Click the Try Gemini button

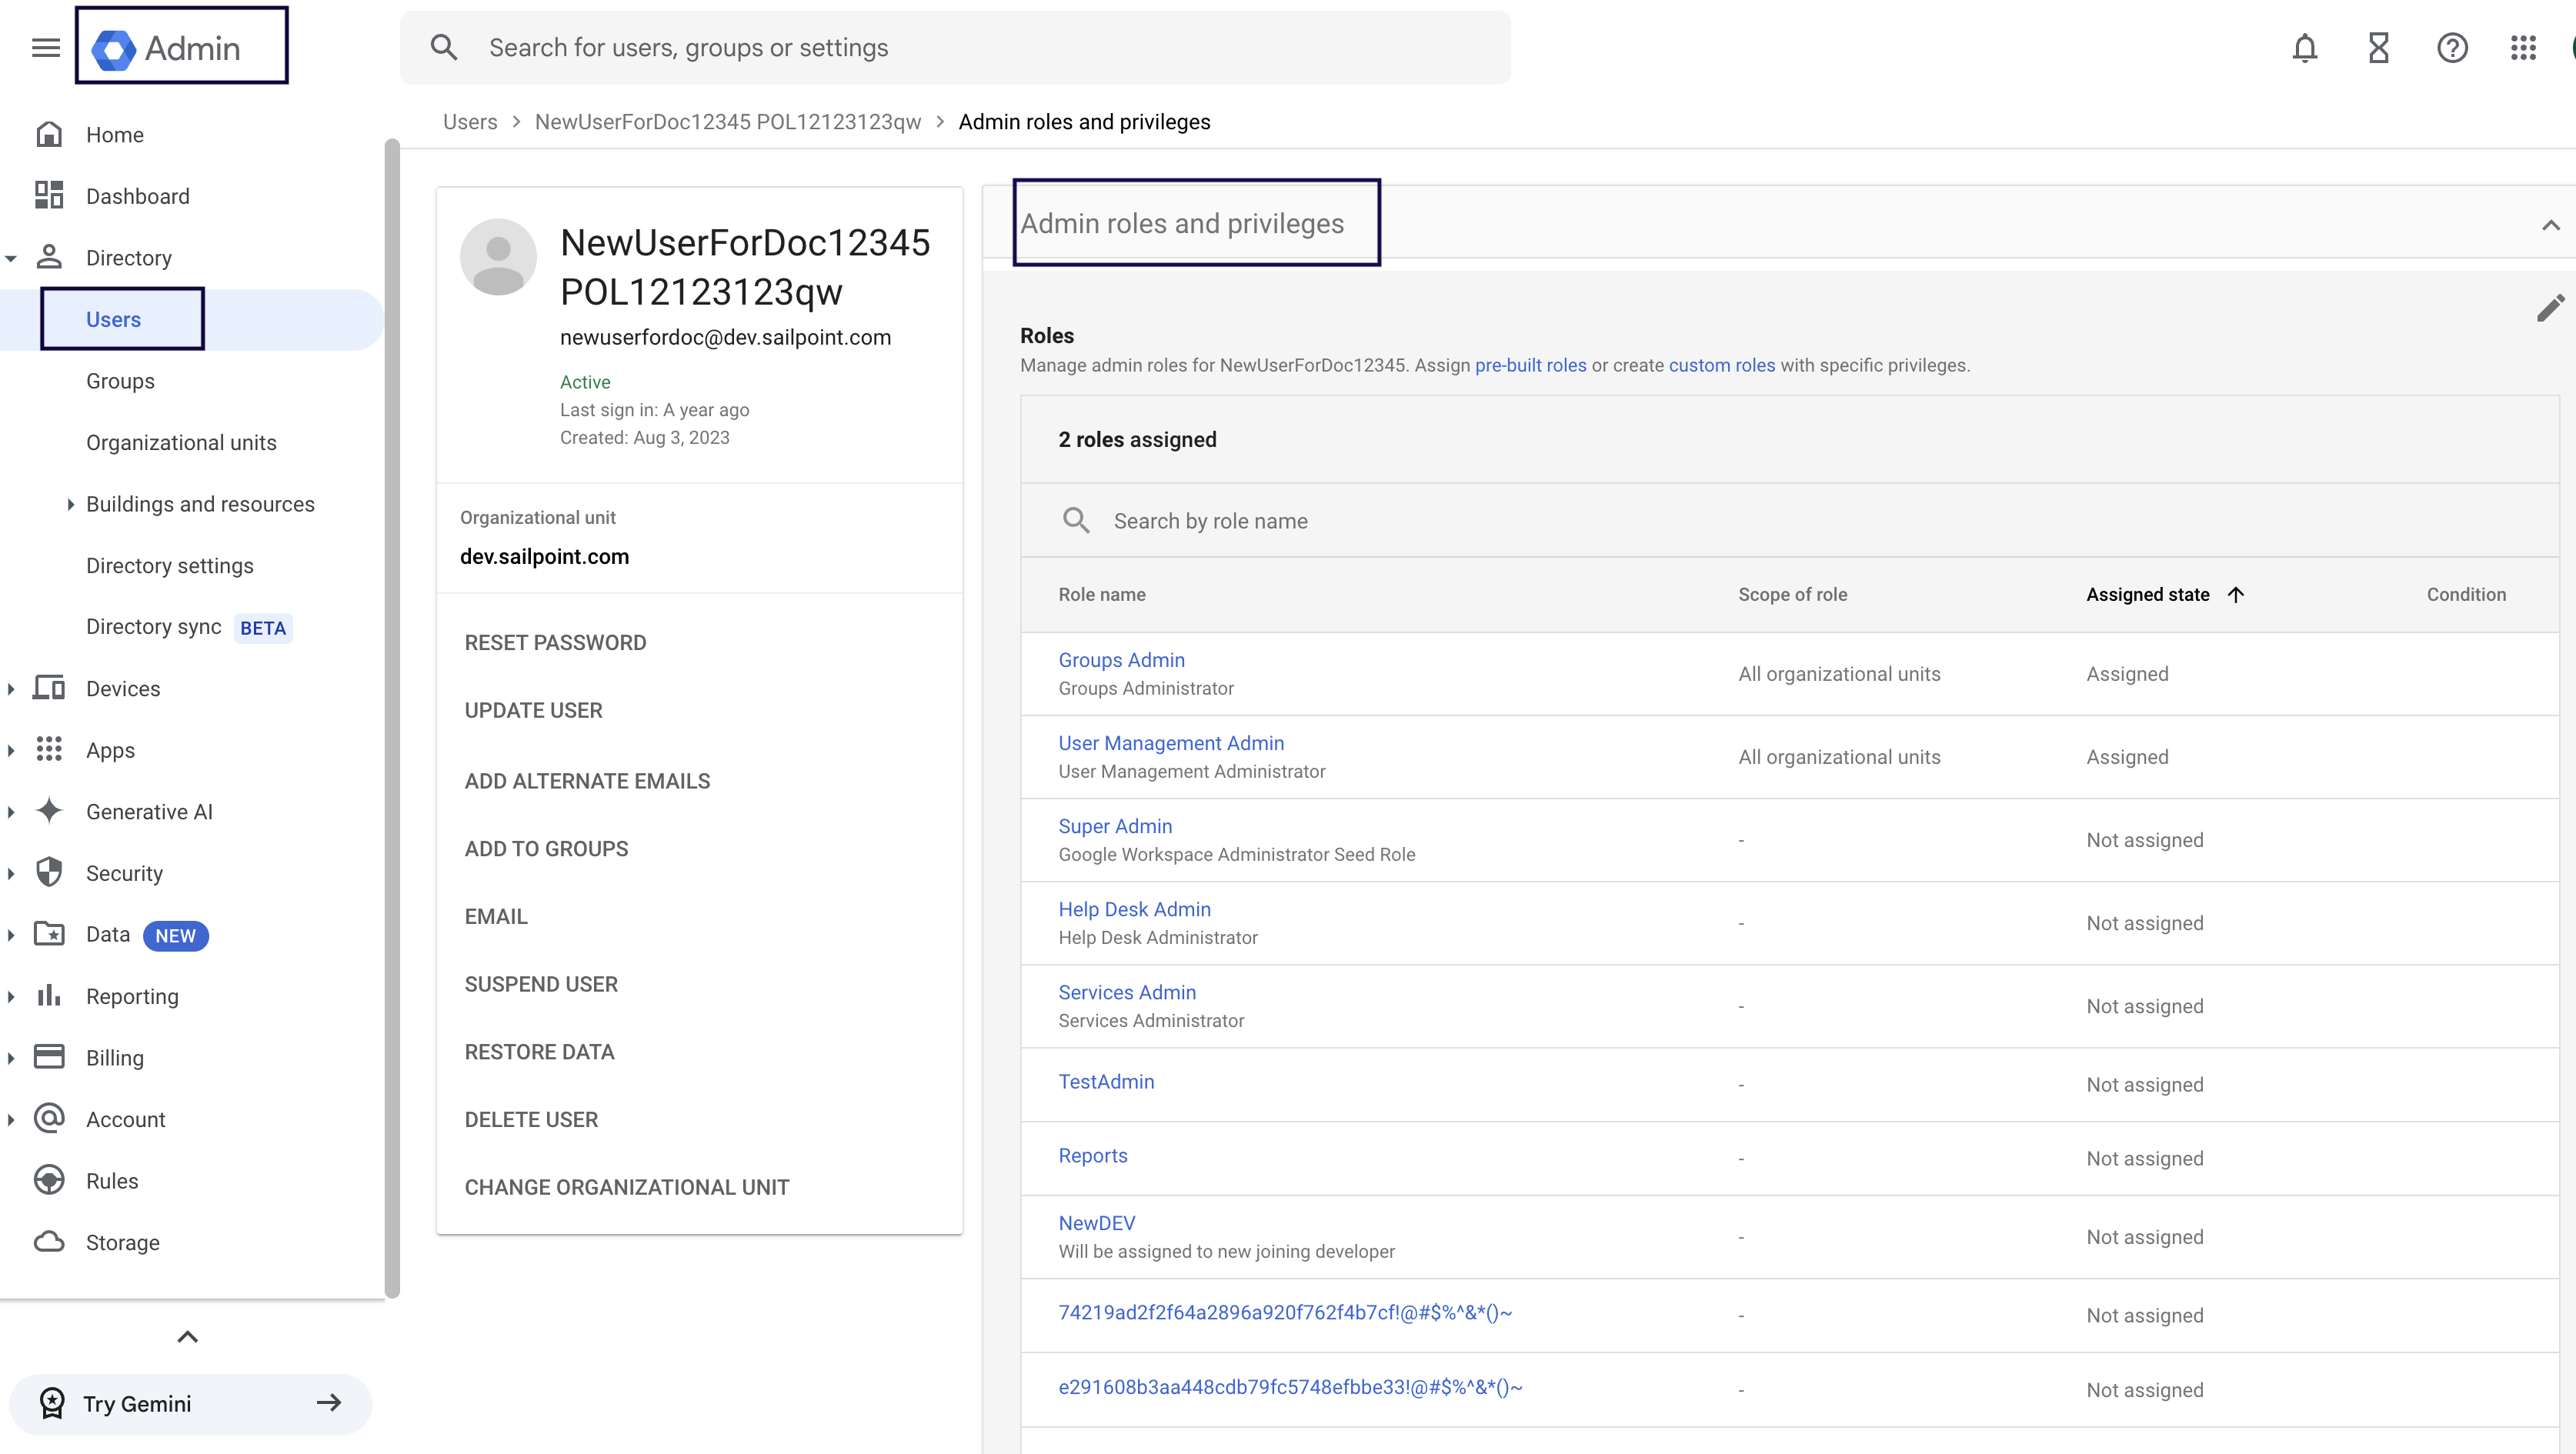click(190, 1403)
